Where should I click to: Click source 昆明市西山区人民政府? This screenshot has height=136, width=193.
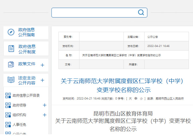pyautogui.click(x=170, y=99)
